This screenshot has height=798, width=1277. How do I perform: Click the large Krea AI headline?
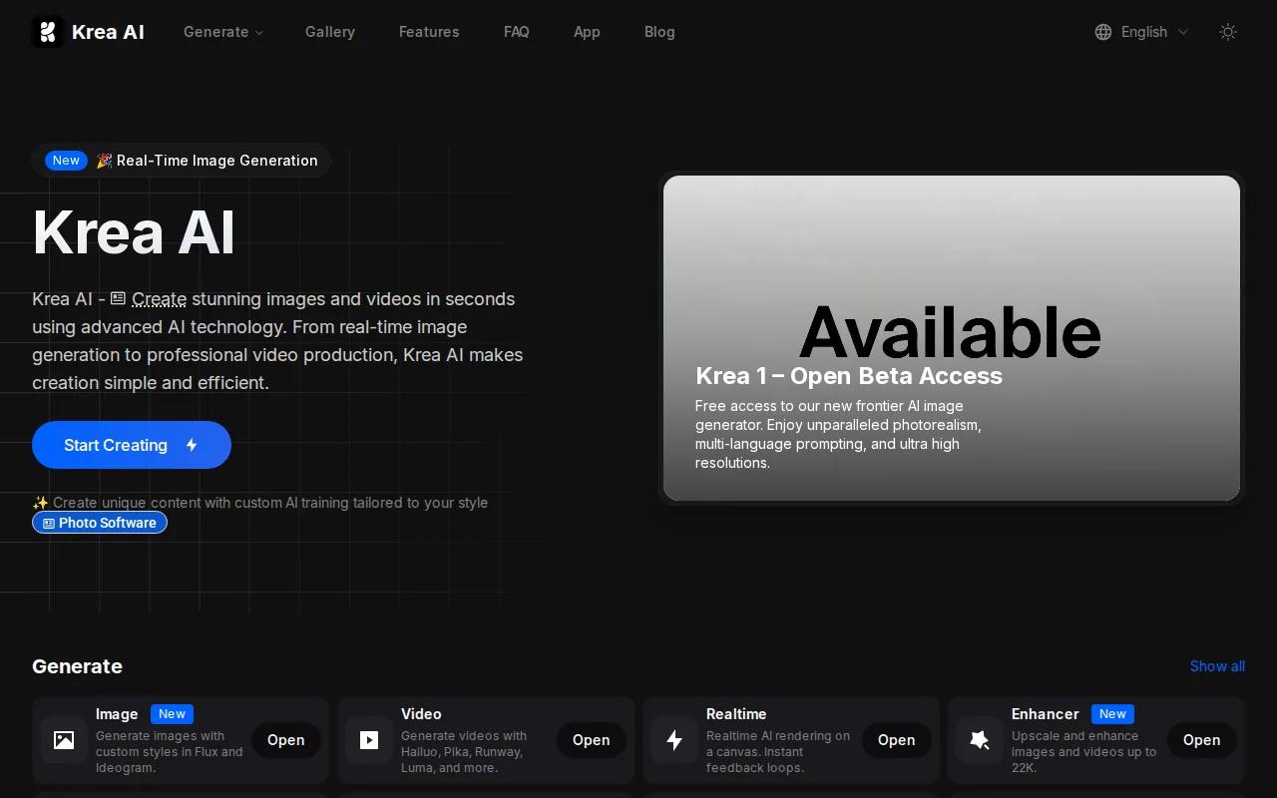134,232
